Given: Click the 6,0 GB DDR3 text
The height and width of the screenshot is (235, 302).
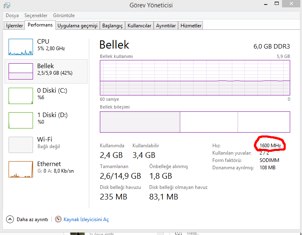Looking at the screenshot, I should pyautogui.click(x=271, y=46).
